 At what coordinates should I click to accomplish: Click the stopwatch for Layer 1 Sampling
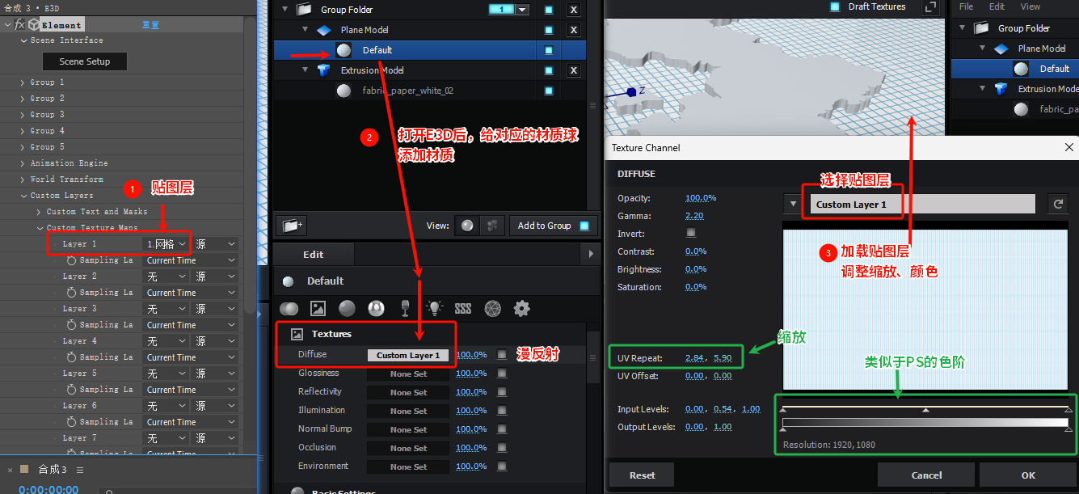point(72,260)
